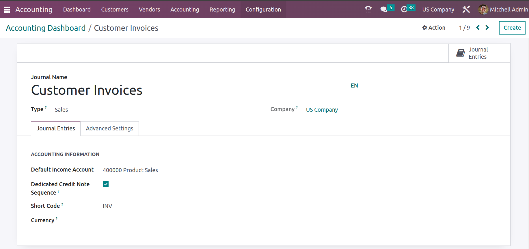Open the debug tools wrench icon
Screen dimensions: 529x249
point(466,9)
